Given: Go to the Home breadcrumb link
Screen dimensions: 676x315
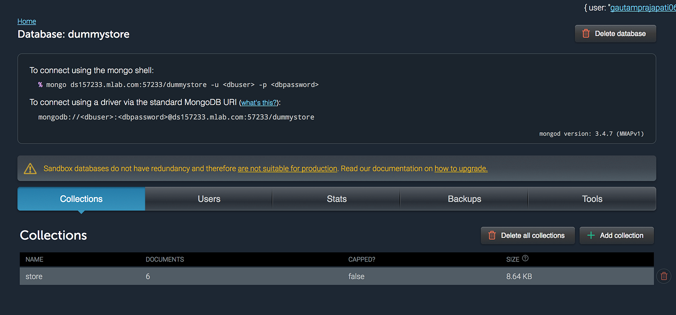Looking at the screenshot, I should (27, 21).
